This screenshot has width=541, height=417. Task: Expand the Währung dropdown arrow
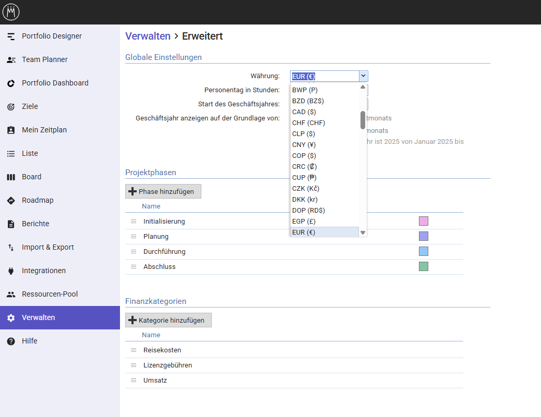[364, 76]
